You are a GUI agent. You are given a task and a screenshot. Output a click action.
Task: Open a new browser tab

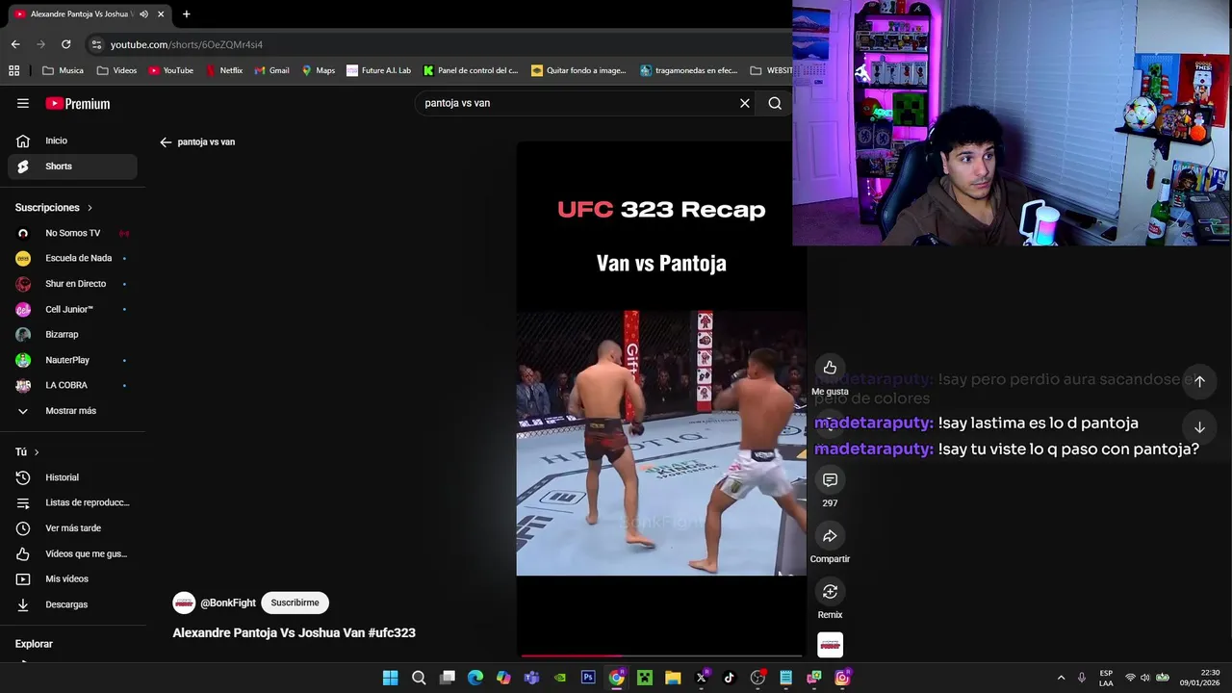186,14
